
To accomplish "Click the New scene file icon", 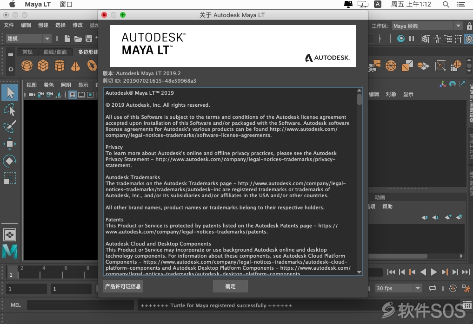I will [x=67, y=39].
